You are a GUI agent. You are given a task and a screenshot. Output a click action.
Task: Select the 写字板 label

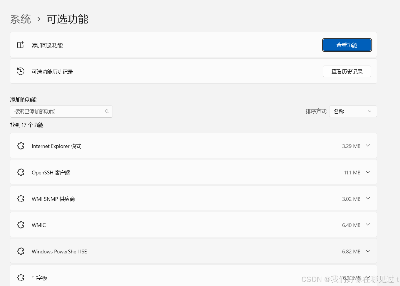(40, 278)
